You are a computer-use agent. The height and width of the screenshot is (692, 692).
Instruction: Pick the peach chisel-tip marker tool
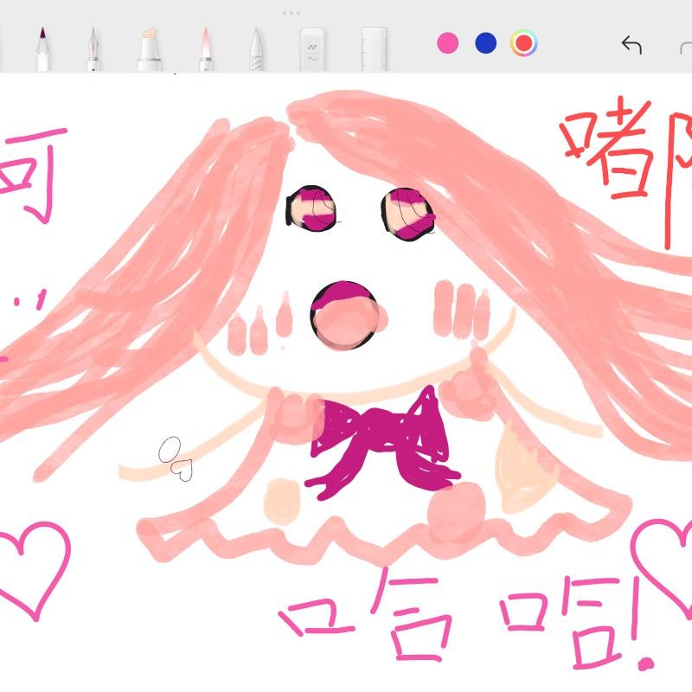pyautogui.click(x=148, y=48)
